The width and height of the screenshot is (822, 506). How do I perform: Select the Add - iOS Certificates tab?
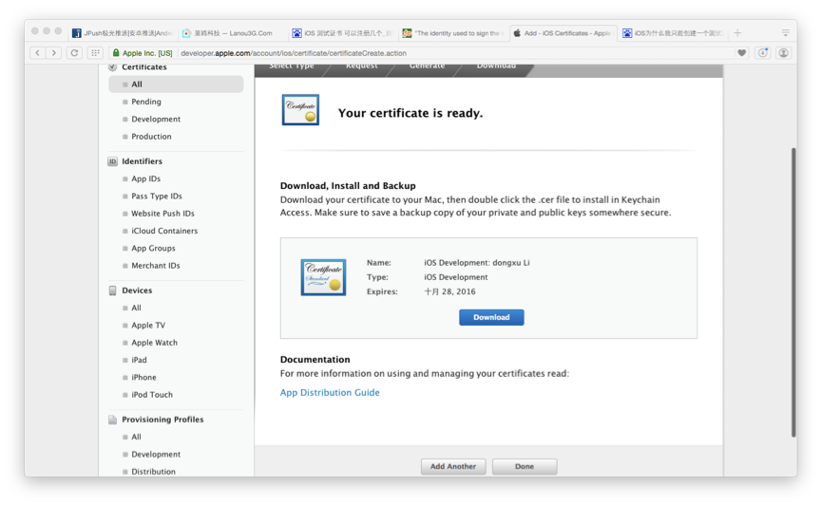point(563,33)
